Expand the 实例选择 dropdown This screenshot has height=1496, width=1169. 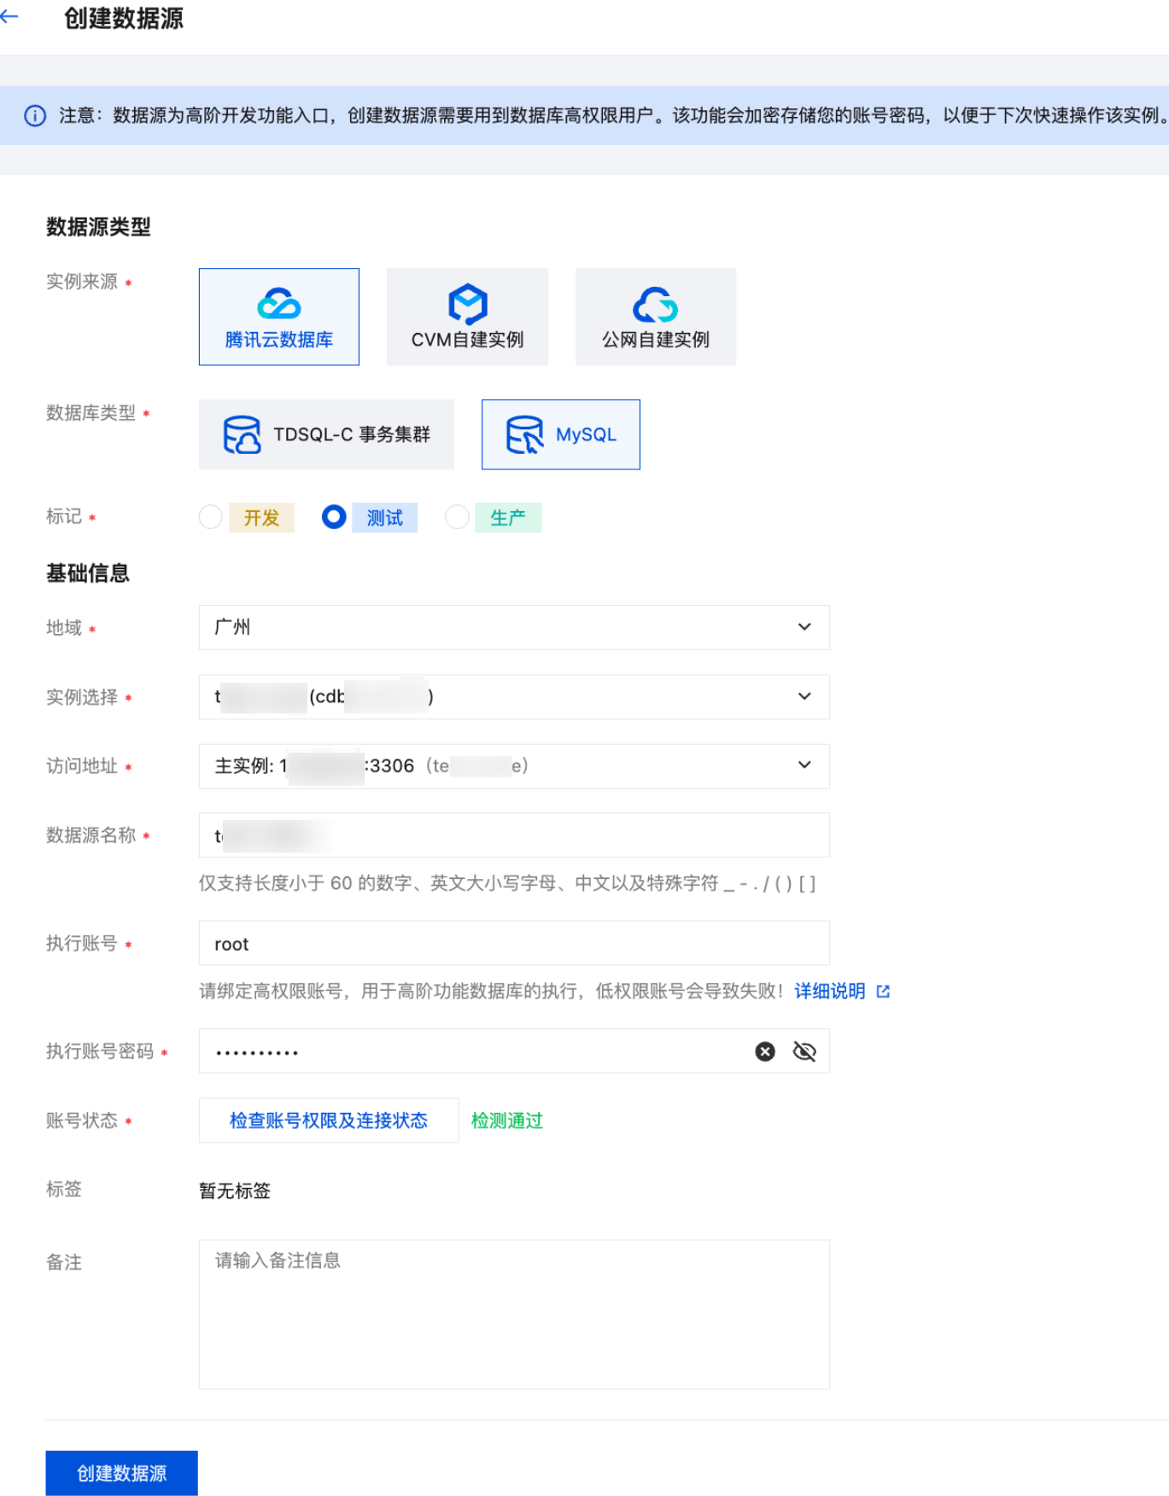click(513, 696)
